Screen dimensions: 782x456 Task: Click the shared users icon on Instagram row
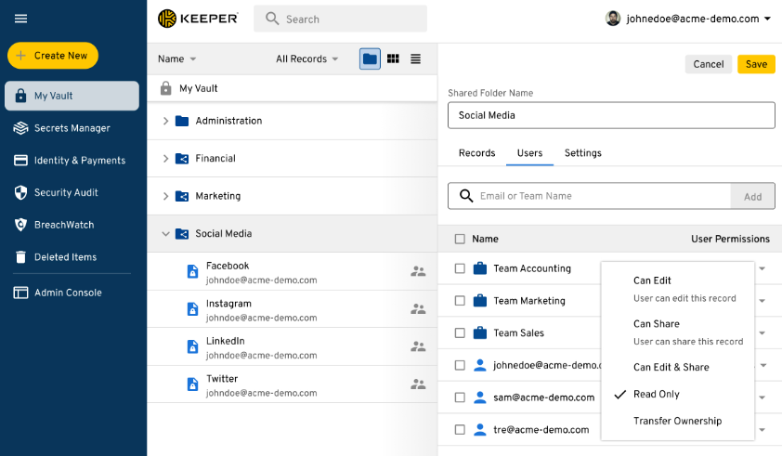pyautogui.click(x=418, y=309)
